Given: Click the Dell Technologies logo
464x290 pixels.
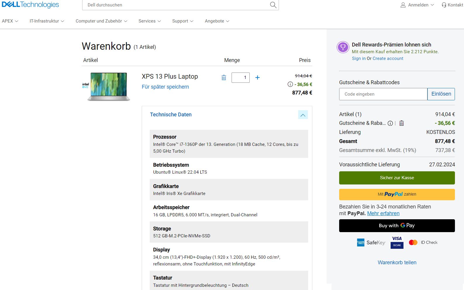Looking at the screenshot, I should [x=30, y=5].
